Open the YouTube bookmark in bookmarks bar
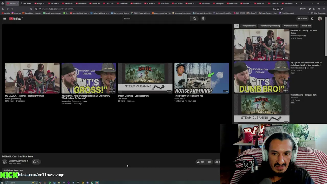The height and width of the screenshot is (184, 327). [x=6, y=13]
